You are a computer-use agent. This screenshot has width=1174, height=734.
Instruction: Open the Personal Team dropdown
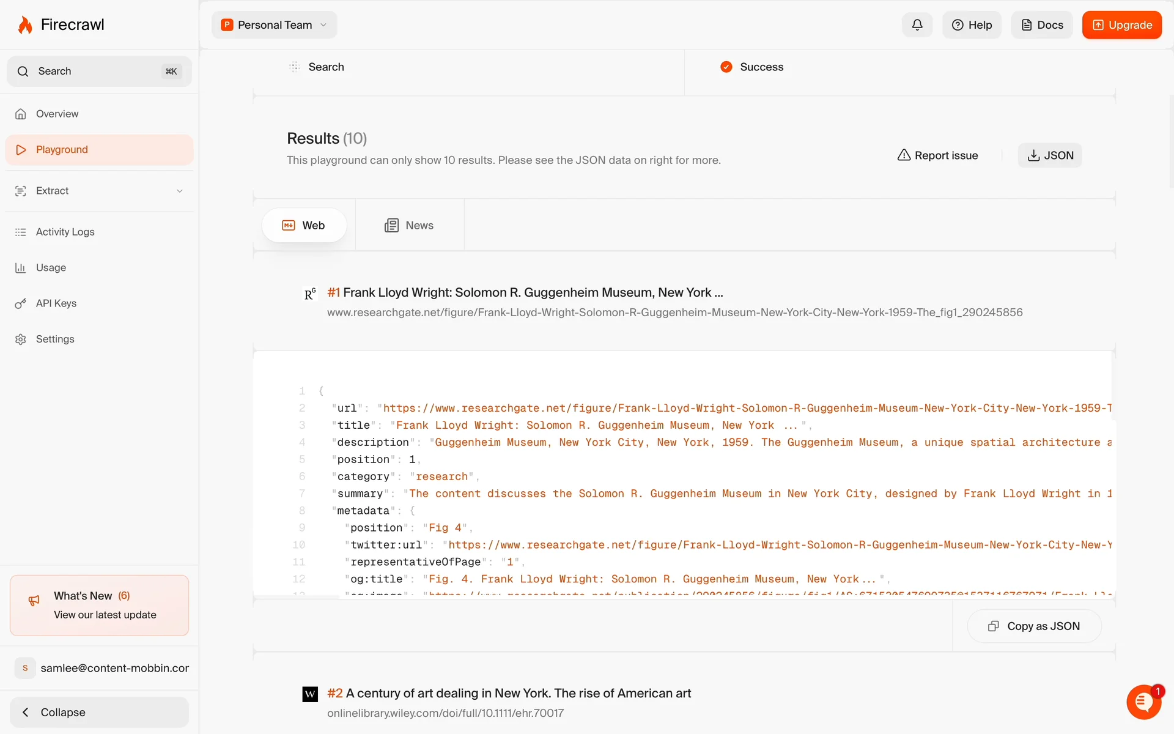274,25
